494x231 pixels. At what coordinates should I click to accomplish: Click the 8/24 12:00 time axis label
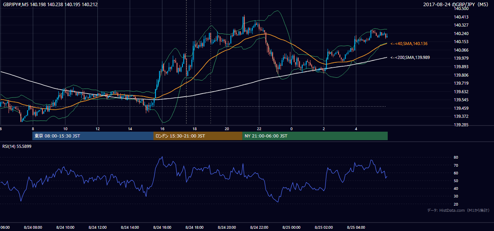[x=97, y=228]
